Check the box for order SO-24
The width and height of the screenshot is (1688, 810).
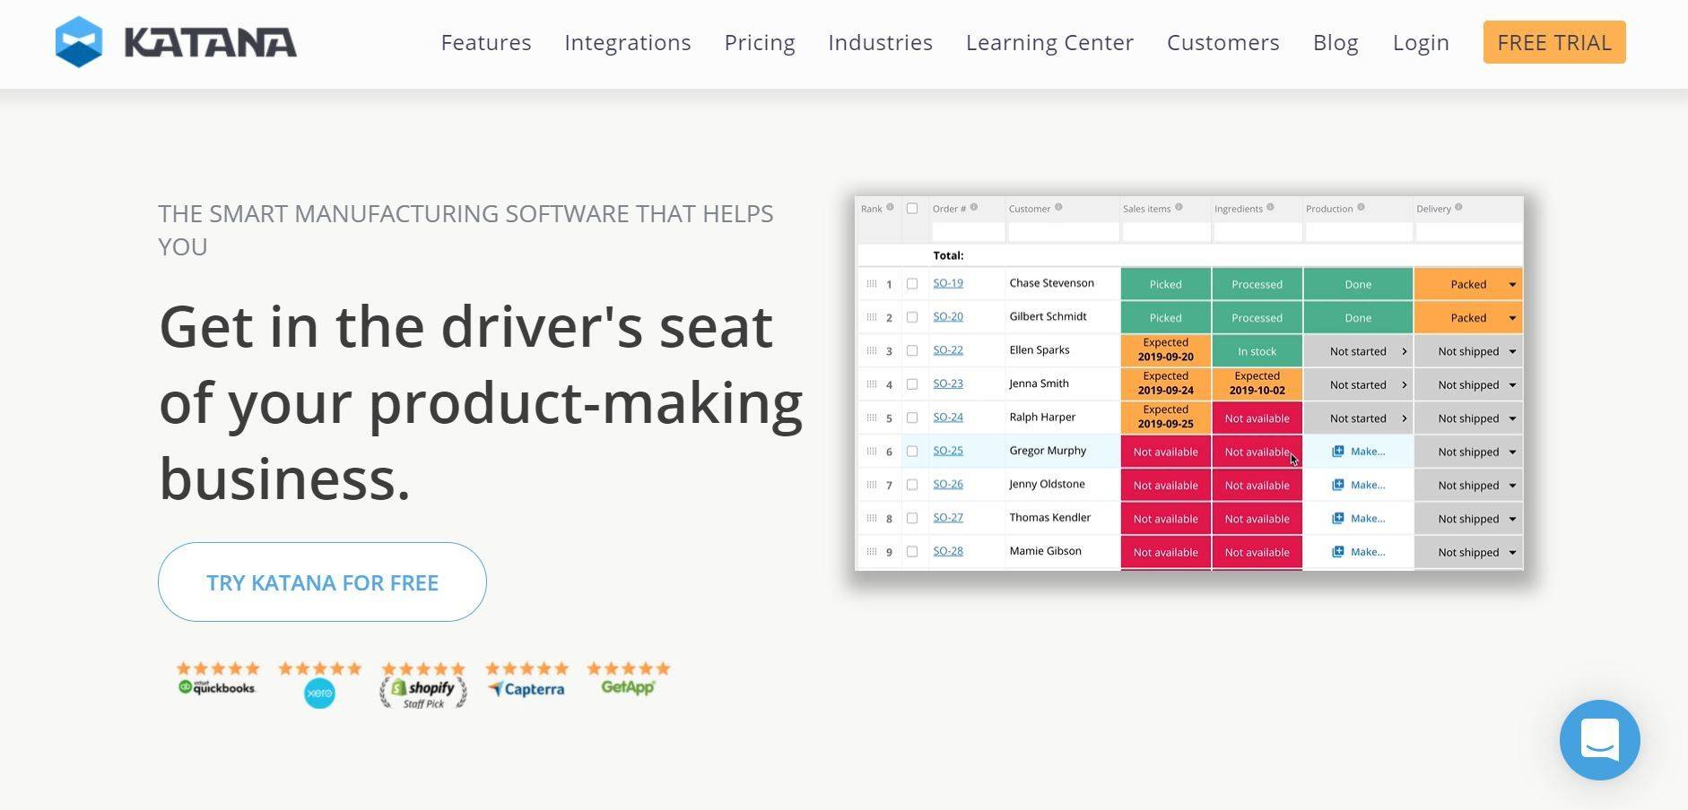click(912, 418)
